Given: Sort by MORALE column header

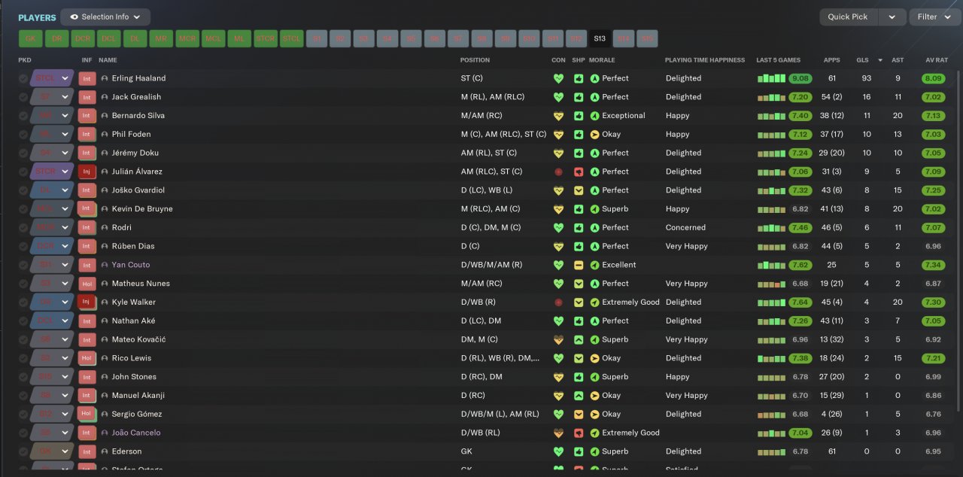Looking at the screenshot, I should click(x=602, y=60).
